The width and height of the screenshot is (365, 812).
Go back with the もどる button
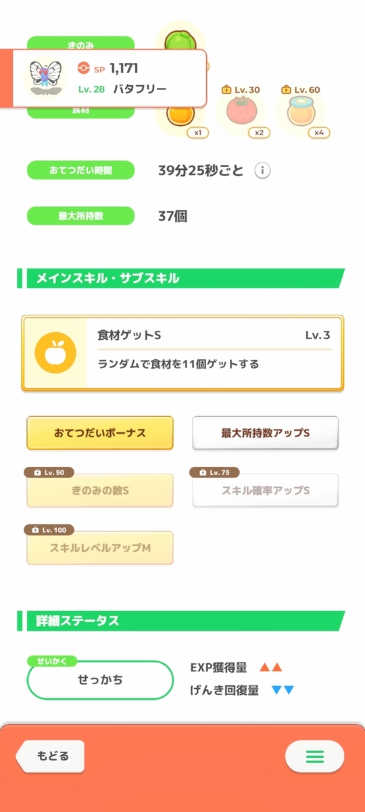click(x=53, y=756)
